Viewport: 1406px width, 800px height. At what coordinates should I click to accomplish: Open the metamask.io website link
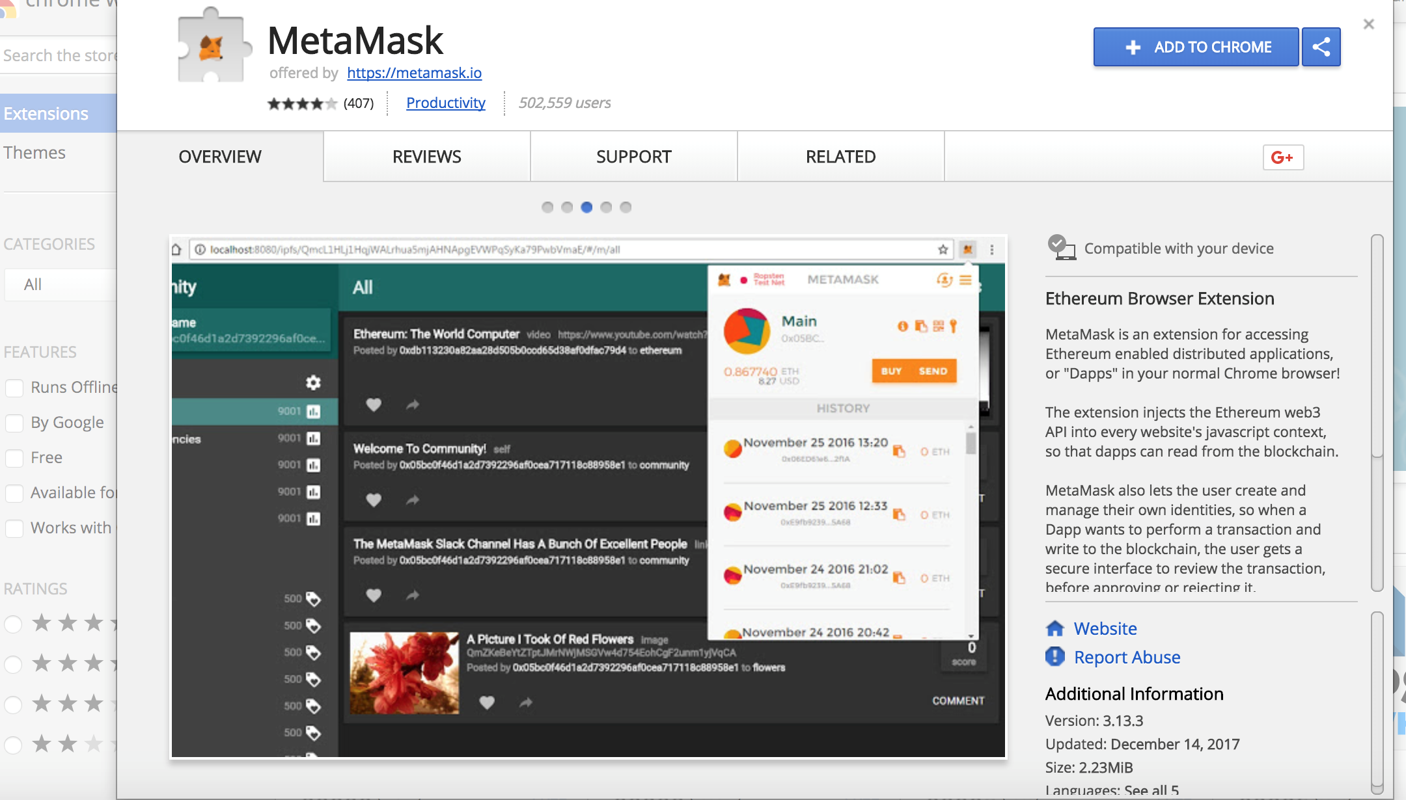(414, 72)
